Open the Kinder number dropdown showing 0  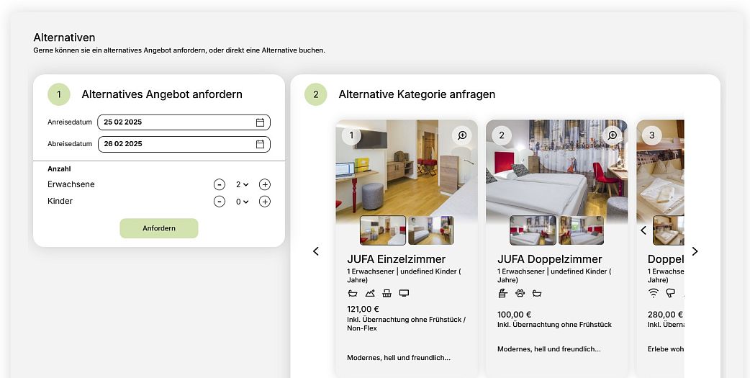[x=242, y=202]
